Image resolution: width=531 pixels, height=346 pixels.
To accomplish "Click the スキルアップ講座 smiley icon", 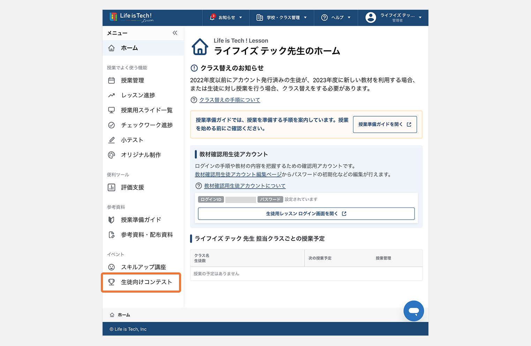I will click(112, 267).
